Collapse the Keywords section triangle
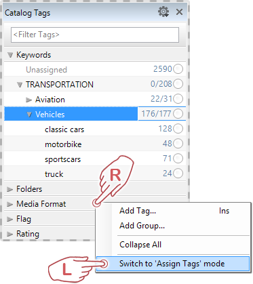 (x=10, y=55)
